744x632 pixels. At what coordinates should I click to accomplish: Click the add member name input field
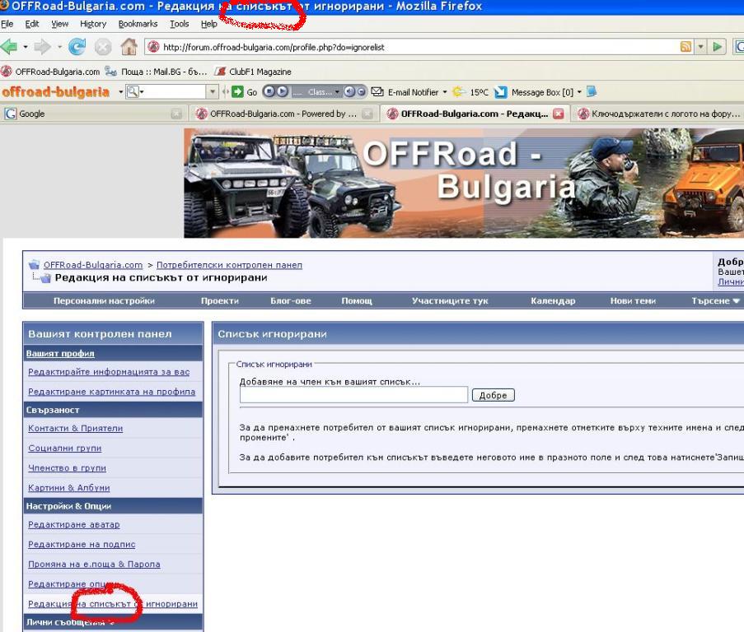[x=354, y=395]
